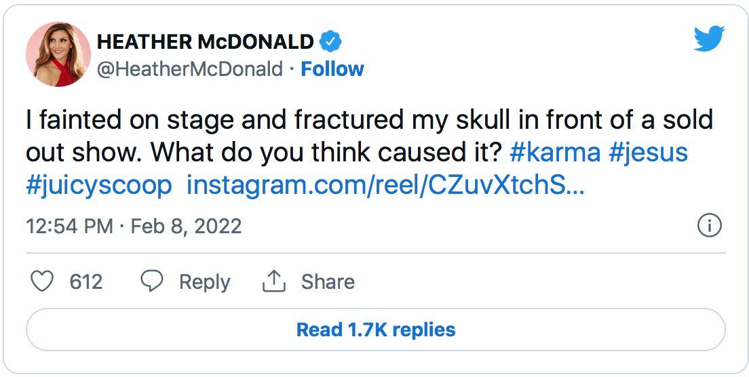Open the #jesus hashtag
Viewport: 749px width, 377px height.
648,153
